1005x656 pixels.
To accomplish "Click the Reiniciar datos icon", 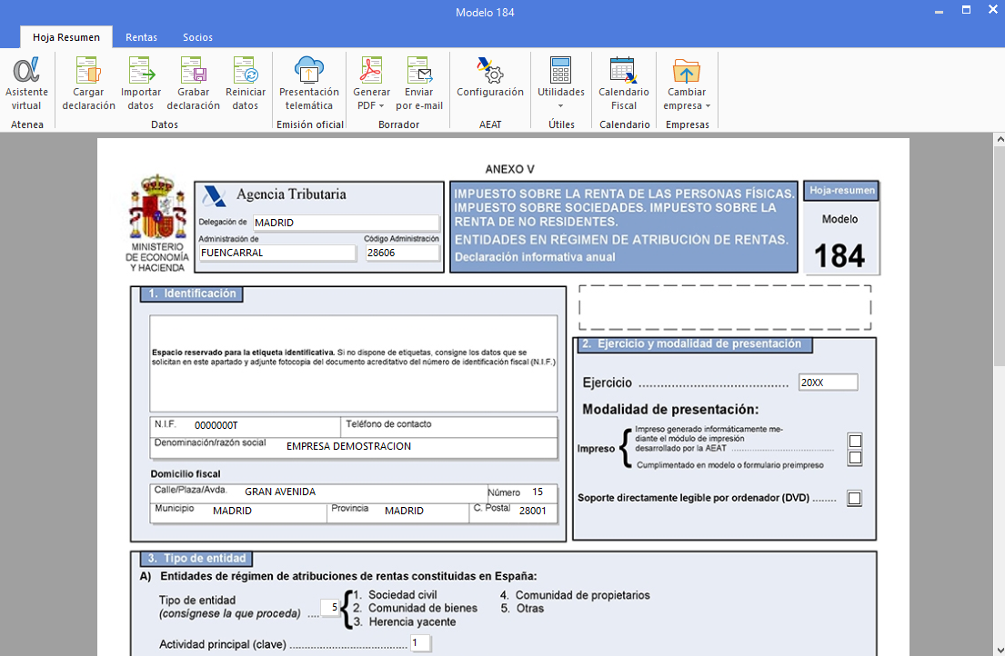I will click(x=246, y=71).
